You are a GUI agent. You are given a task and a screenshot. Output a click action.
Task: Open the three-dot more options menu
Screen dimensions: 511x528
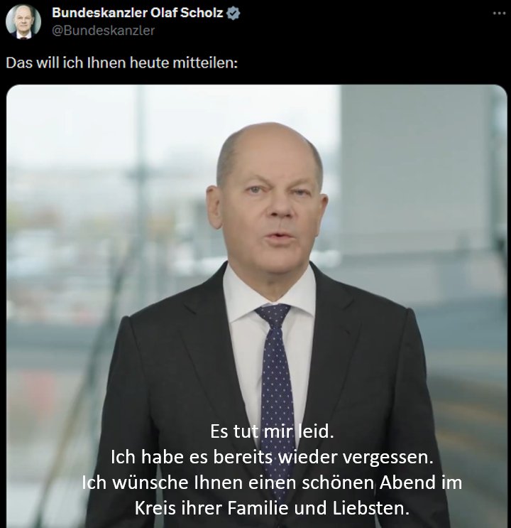pos(499,14)
